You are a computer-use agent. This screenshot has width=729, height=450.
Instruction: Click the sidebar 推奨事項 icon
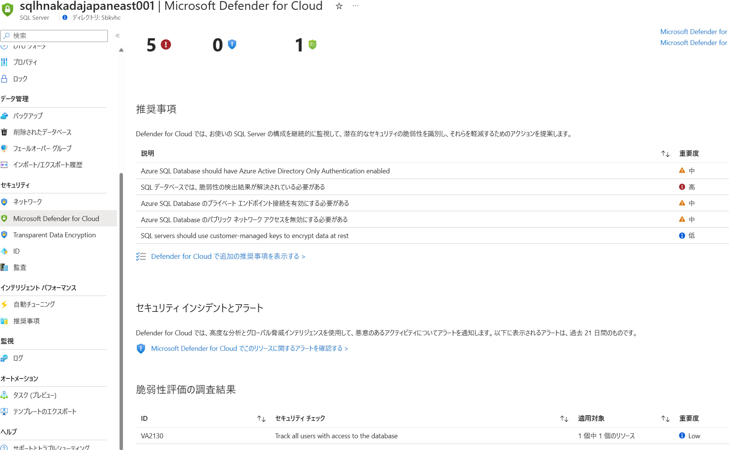tap(4, 321)
